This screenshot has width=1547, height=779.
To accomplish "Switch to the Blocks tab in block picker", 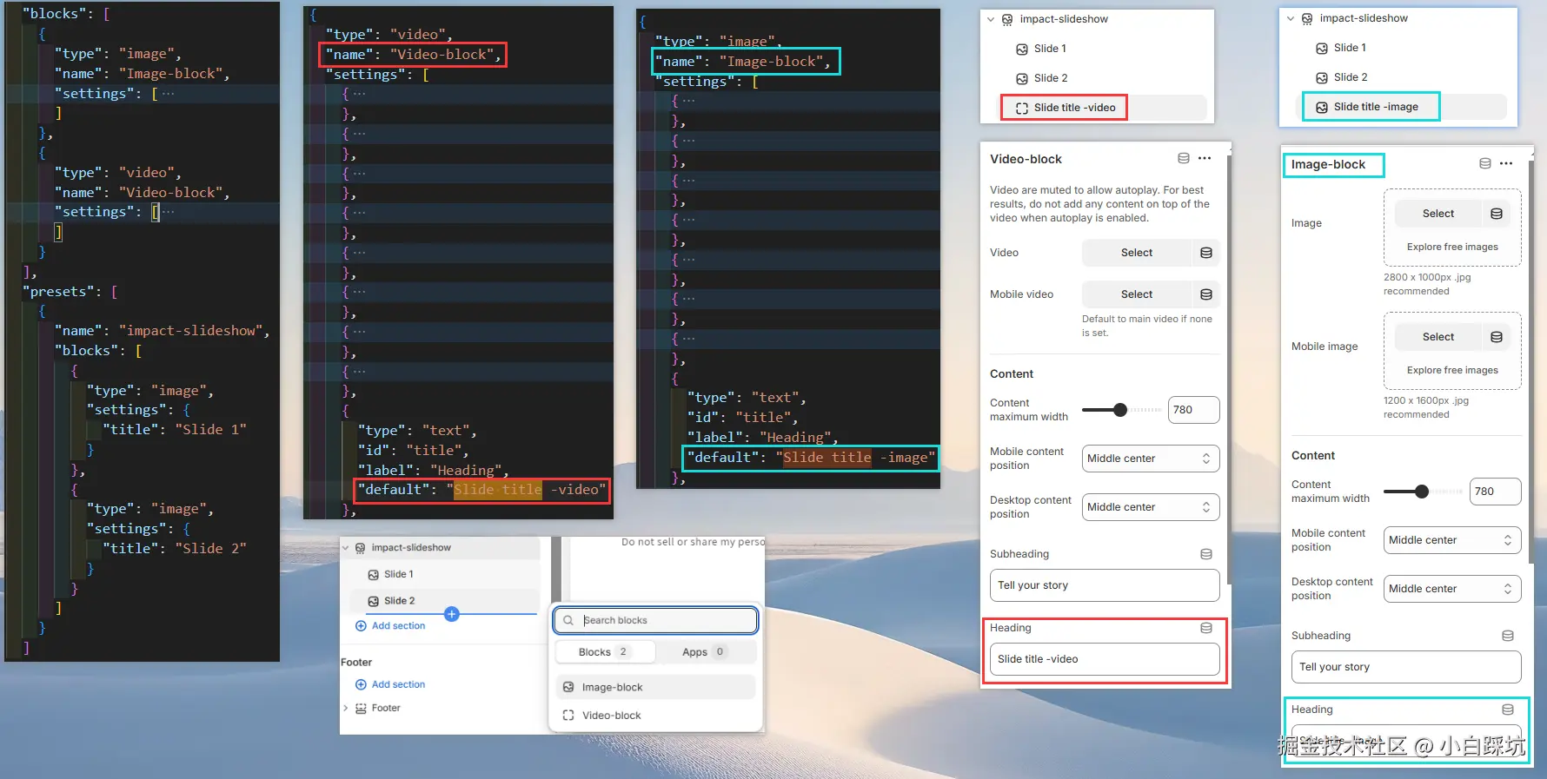I will tap(605, 652).
